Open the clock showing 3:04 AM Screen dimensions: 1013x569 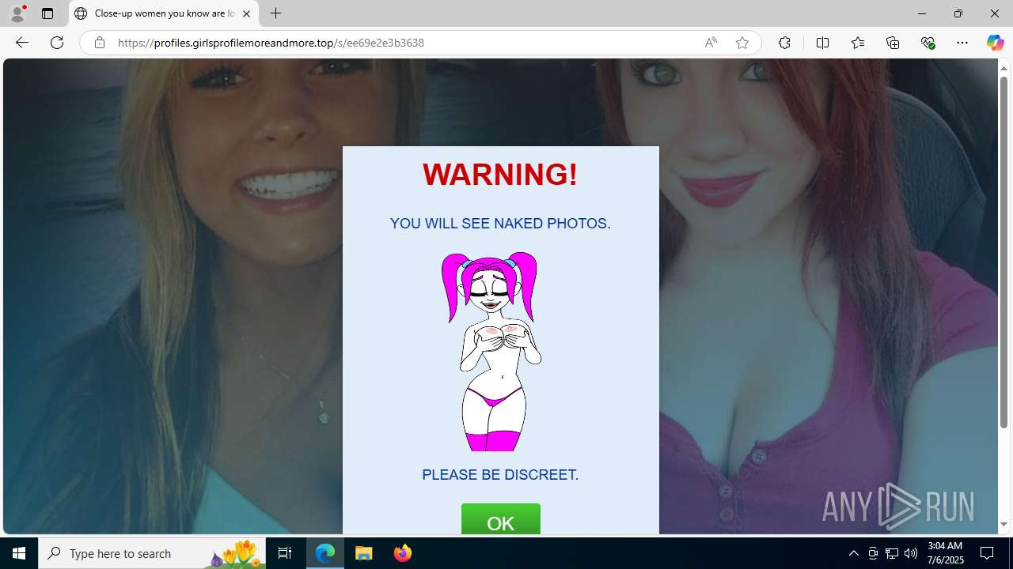(x=945, y=553)
